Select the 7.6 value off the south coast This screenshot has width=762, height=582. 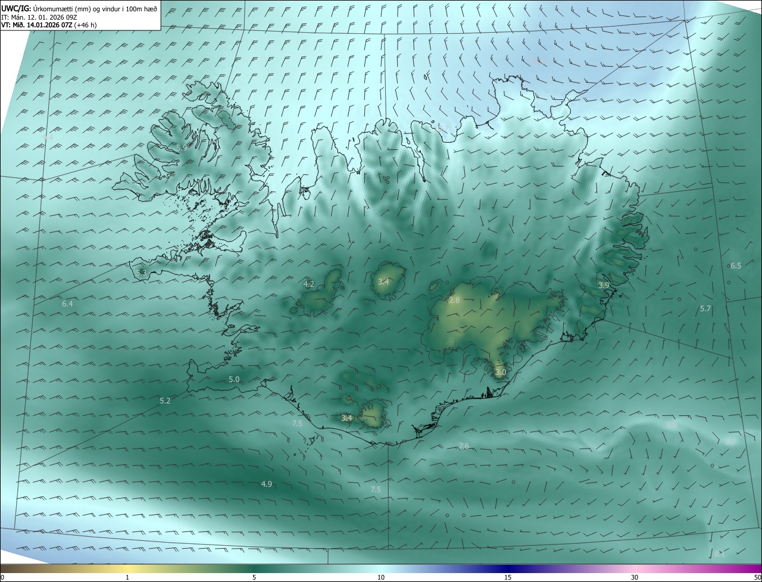[464, 446]
